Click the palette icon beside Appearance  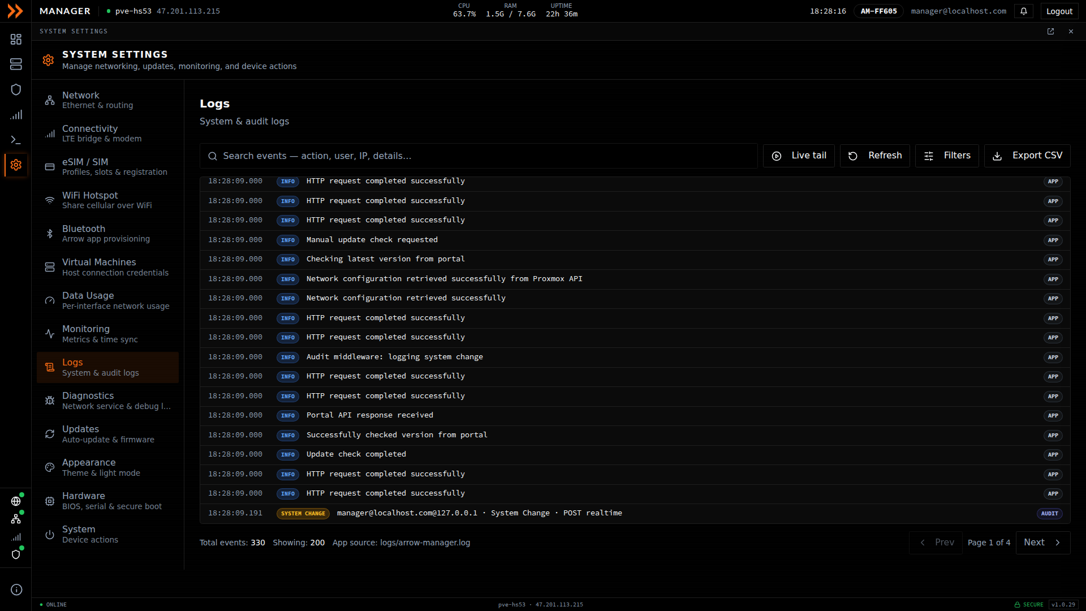(50, 467)
